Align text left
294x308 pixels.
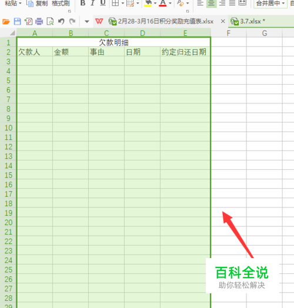coord(200,3)
